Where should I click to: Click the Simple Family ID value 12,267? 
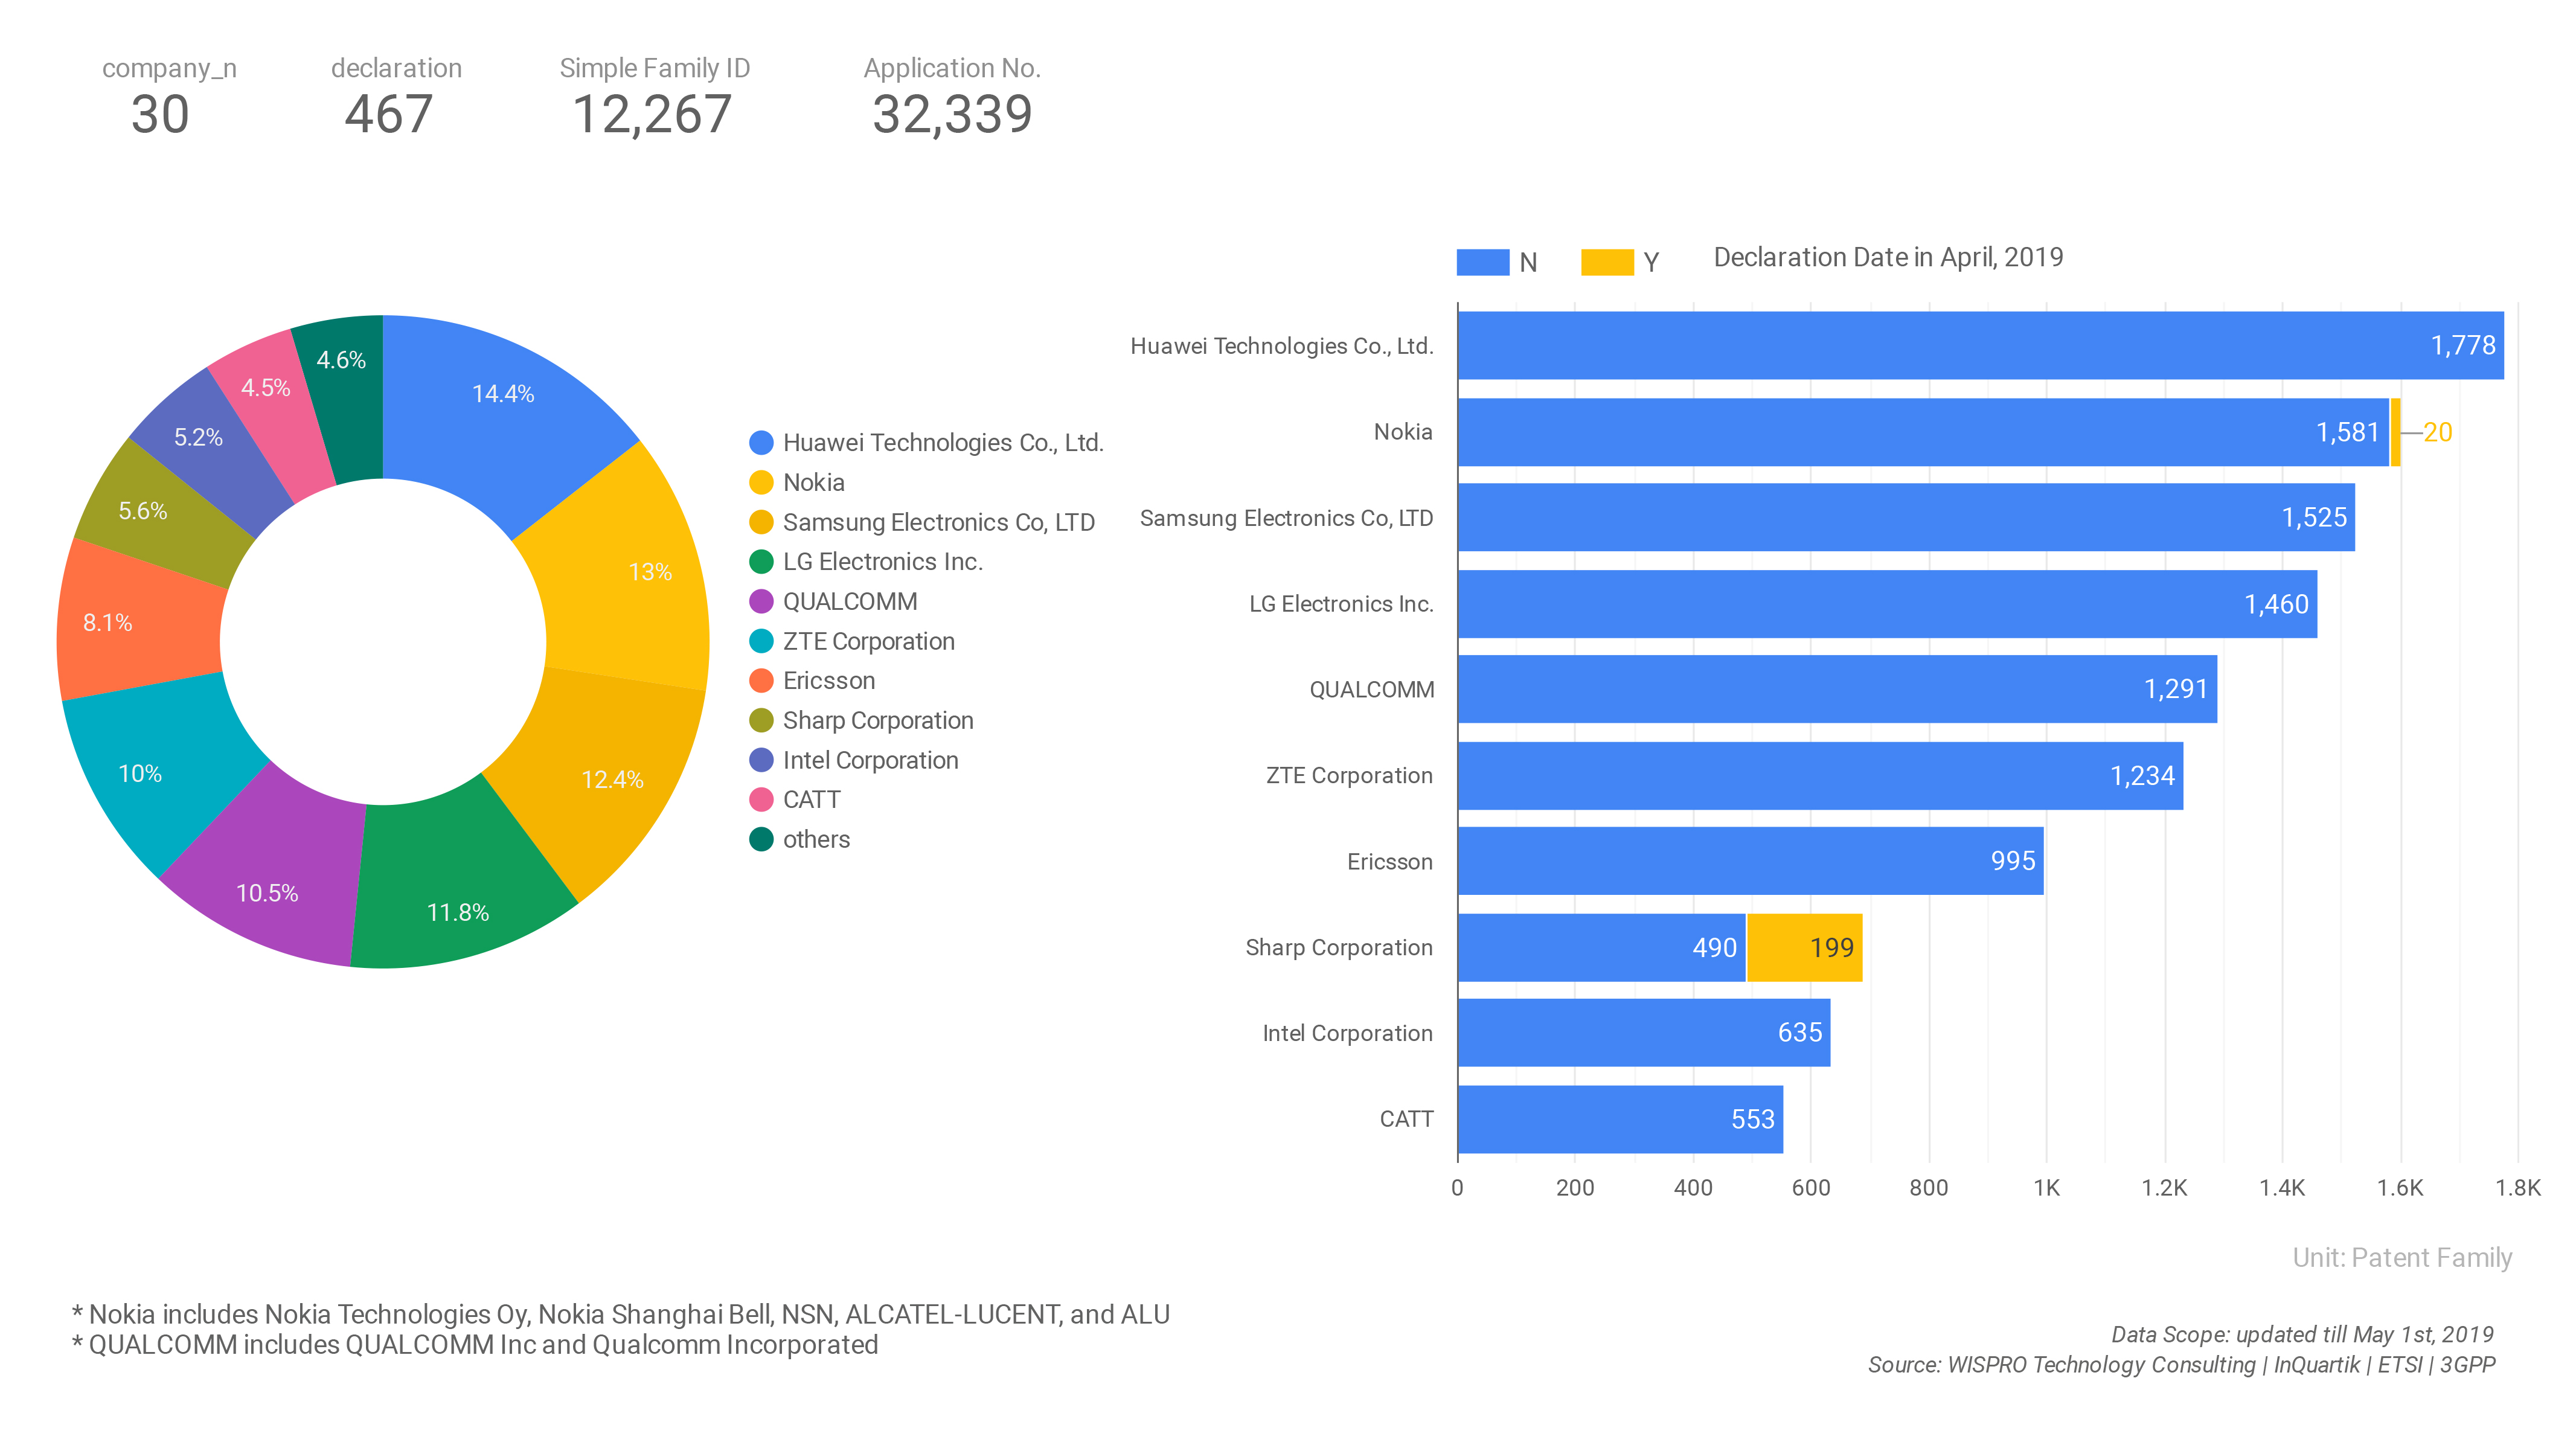point(652,114)
